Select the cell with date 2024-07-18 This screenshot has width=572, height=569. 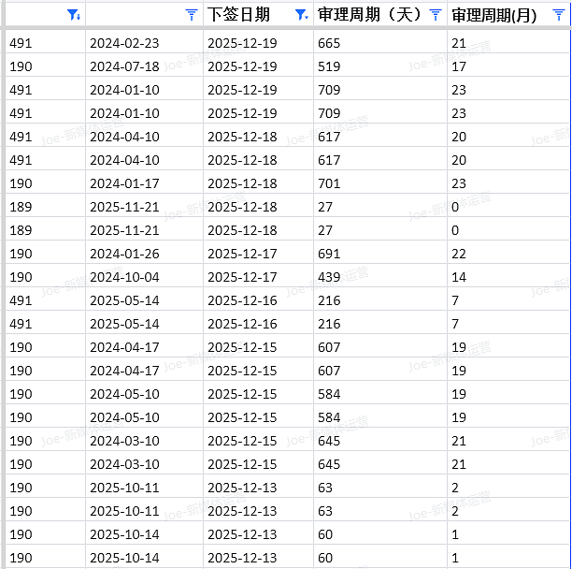(x=144, y=66)
